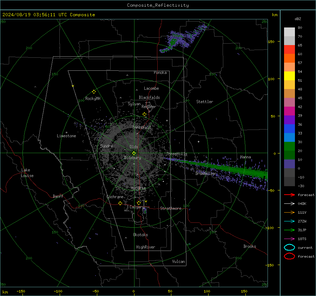Select the bright green 20-30 dBZ band
The height and width of the screenshot is (296, 316).
coord(289,146)
